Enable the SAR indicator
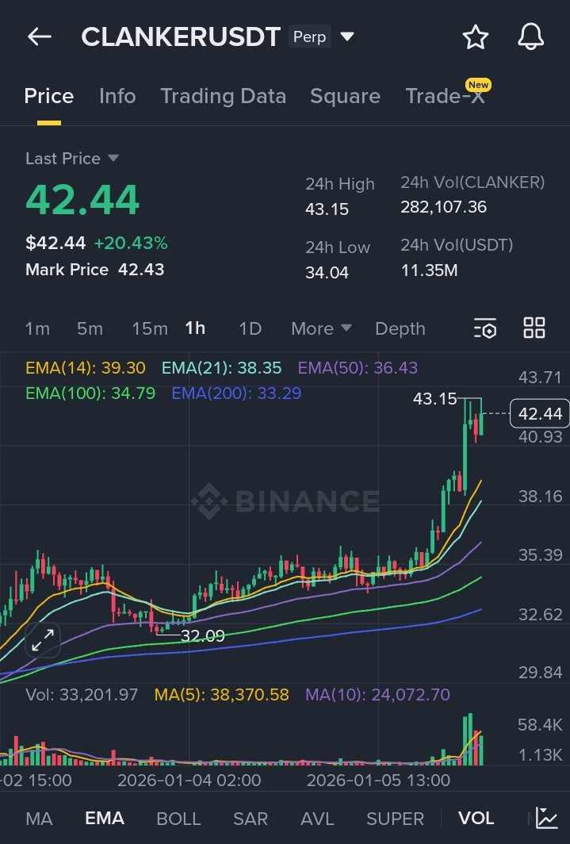 tap(251, 819)
